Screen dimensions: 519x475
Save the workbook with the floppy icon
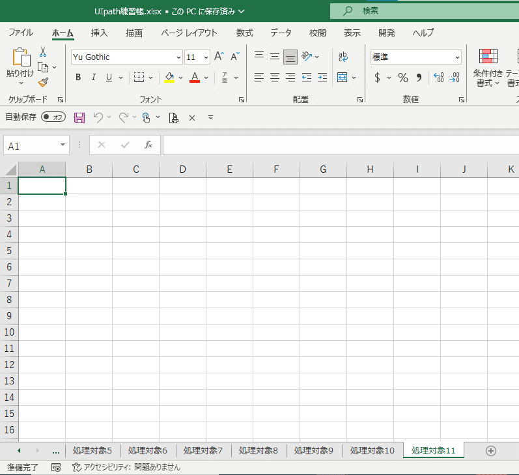click(79, 117)
